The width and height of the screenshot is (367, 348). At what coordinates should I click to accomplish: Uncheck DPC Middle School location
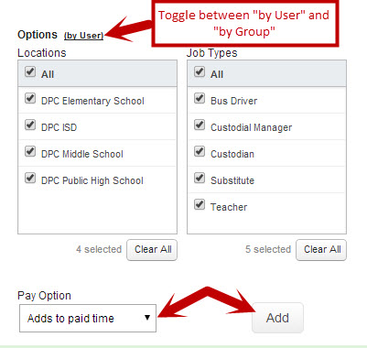click(30, 151)
